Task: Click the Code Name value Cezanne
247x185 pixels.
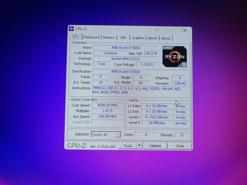Action: pyautogui.click(x=110, y=53)
